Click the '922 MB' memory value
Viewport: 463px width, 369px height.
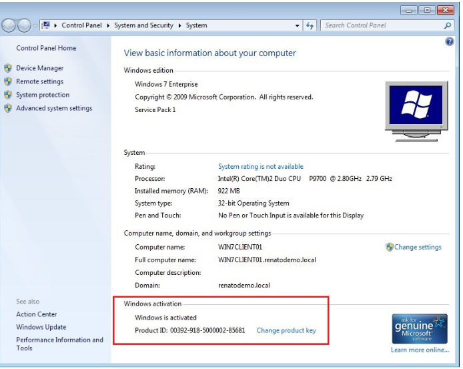point(229,191)
